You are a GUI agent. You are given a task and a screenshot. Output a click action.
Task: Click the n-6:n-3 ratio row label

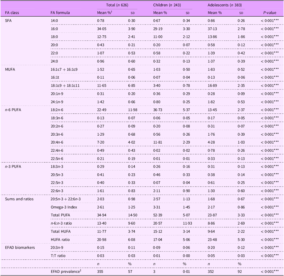pyautogui.click(x=62, y=223)
